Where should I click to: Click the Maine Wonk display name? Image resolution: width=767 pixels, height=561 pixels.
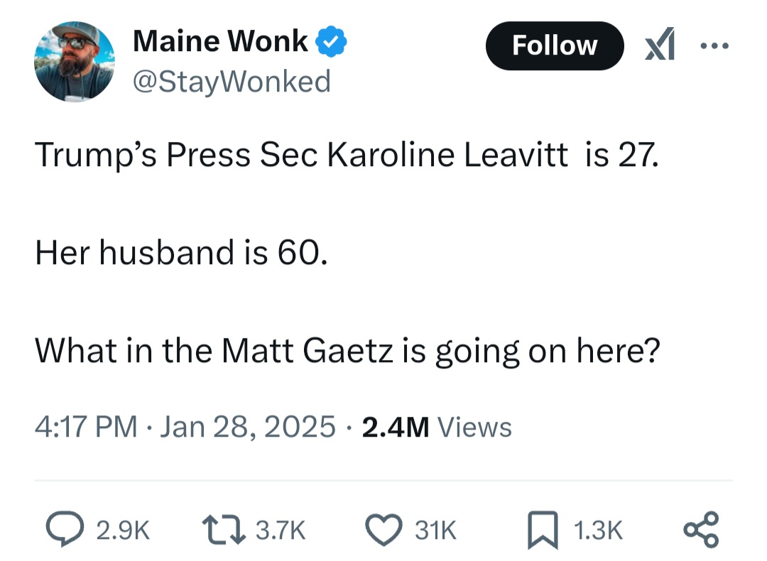pyautogui.click(x=220, y=40)
